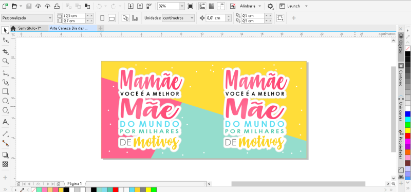
Task: Click the Import icon
Action: 130,6
